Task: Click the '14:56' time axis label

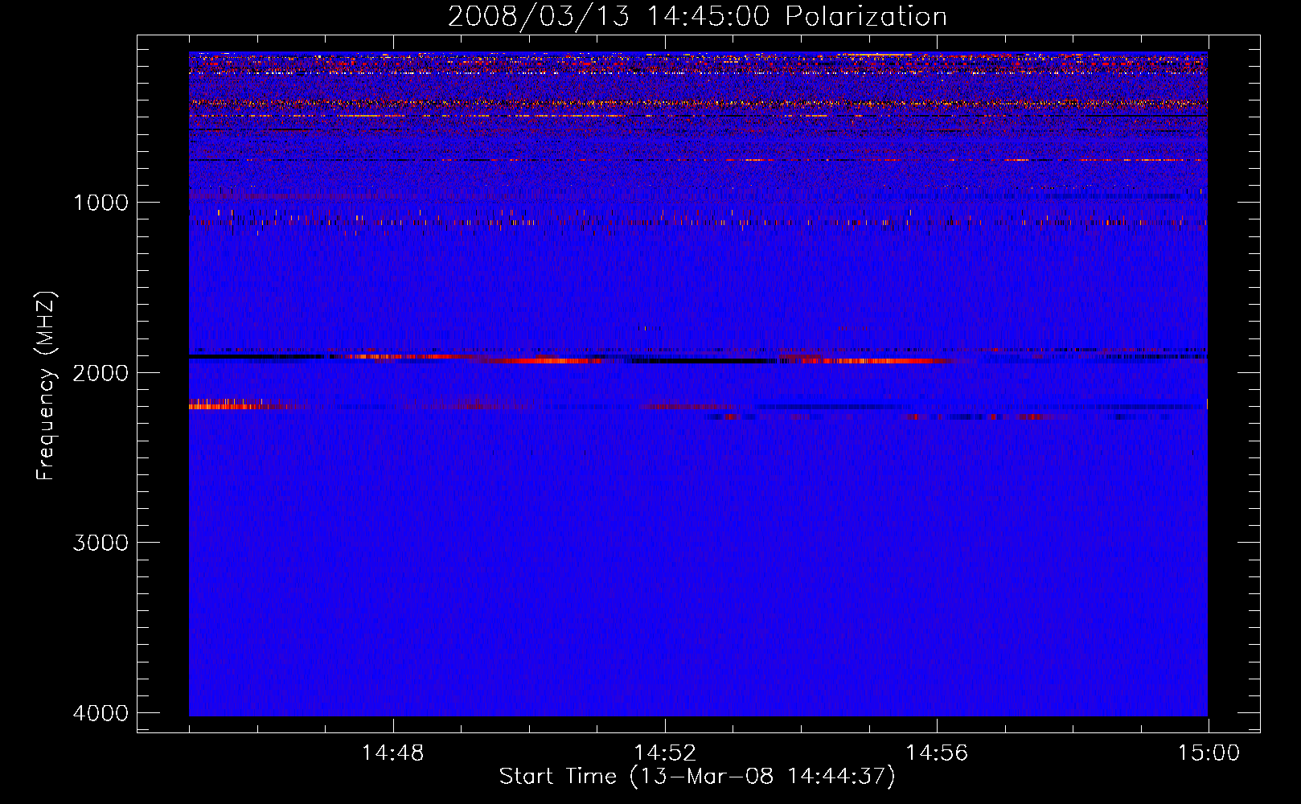Action: click(x=937, y=753)
